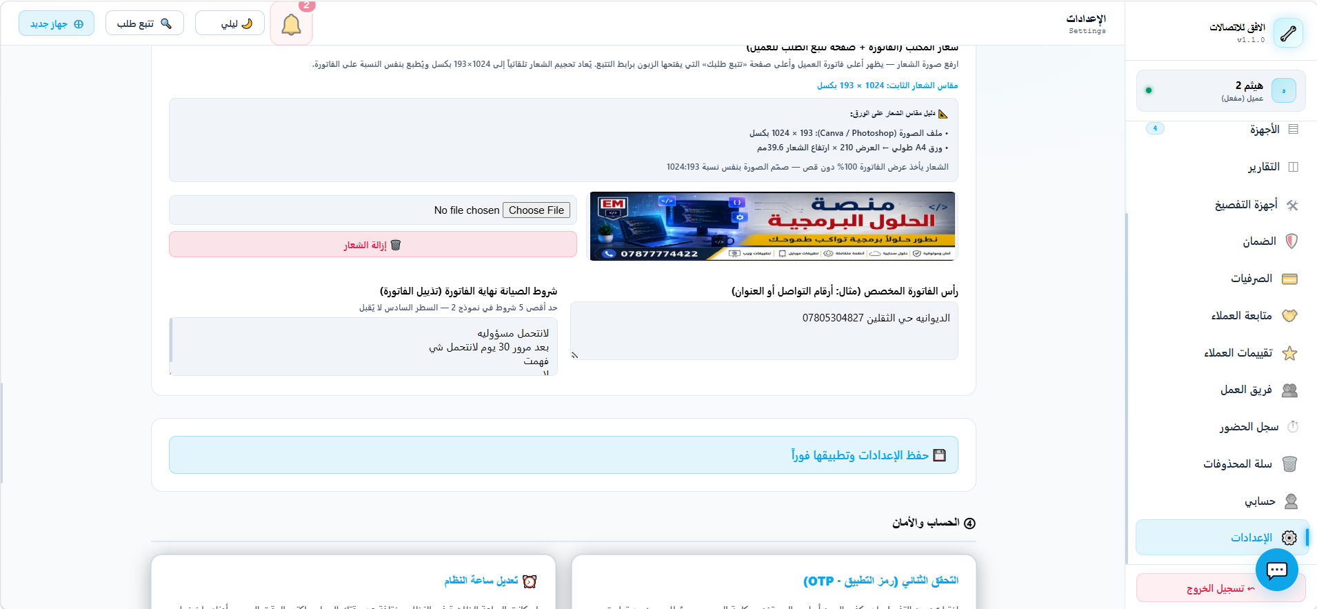Click the Choose File button
Image resolution: width=1317 pixels, height=609 pixels.
tap(536, 210)
